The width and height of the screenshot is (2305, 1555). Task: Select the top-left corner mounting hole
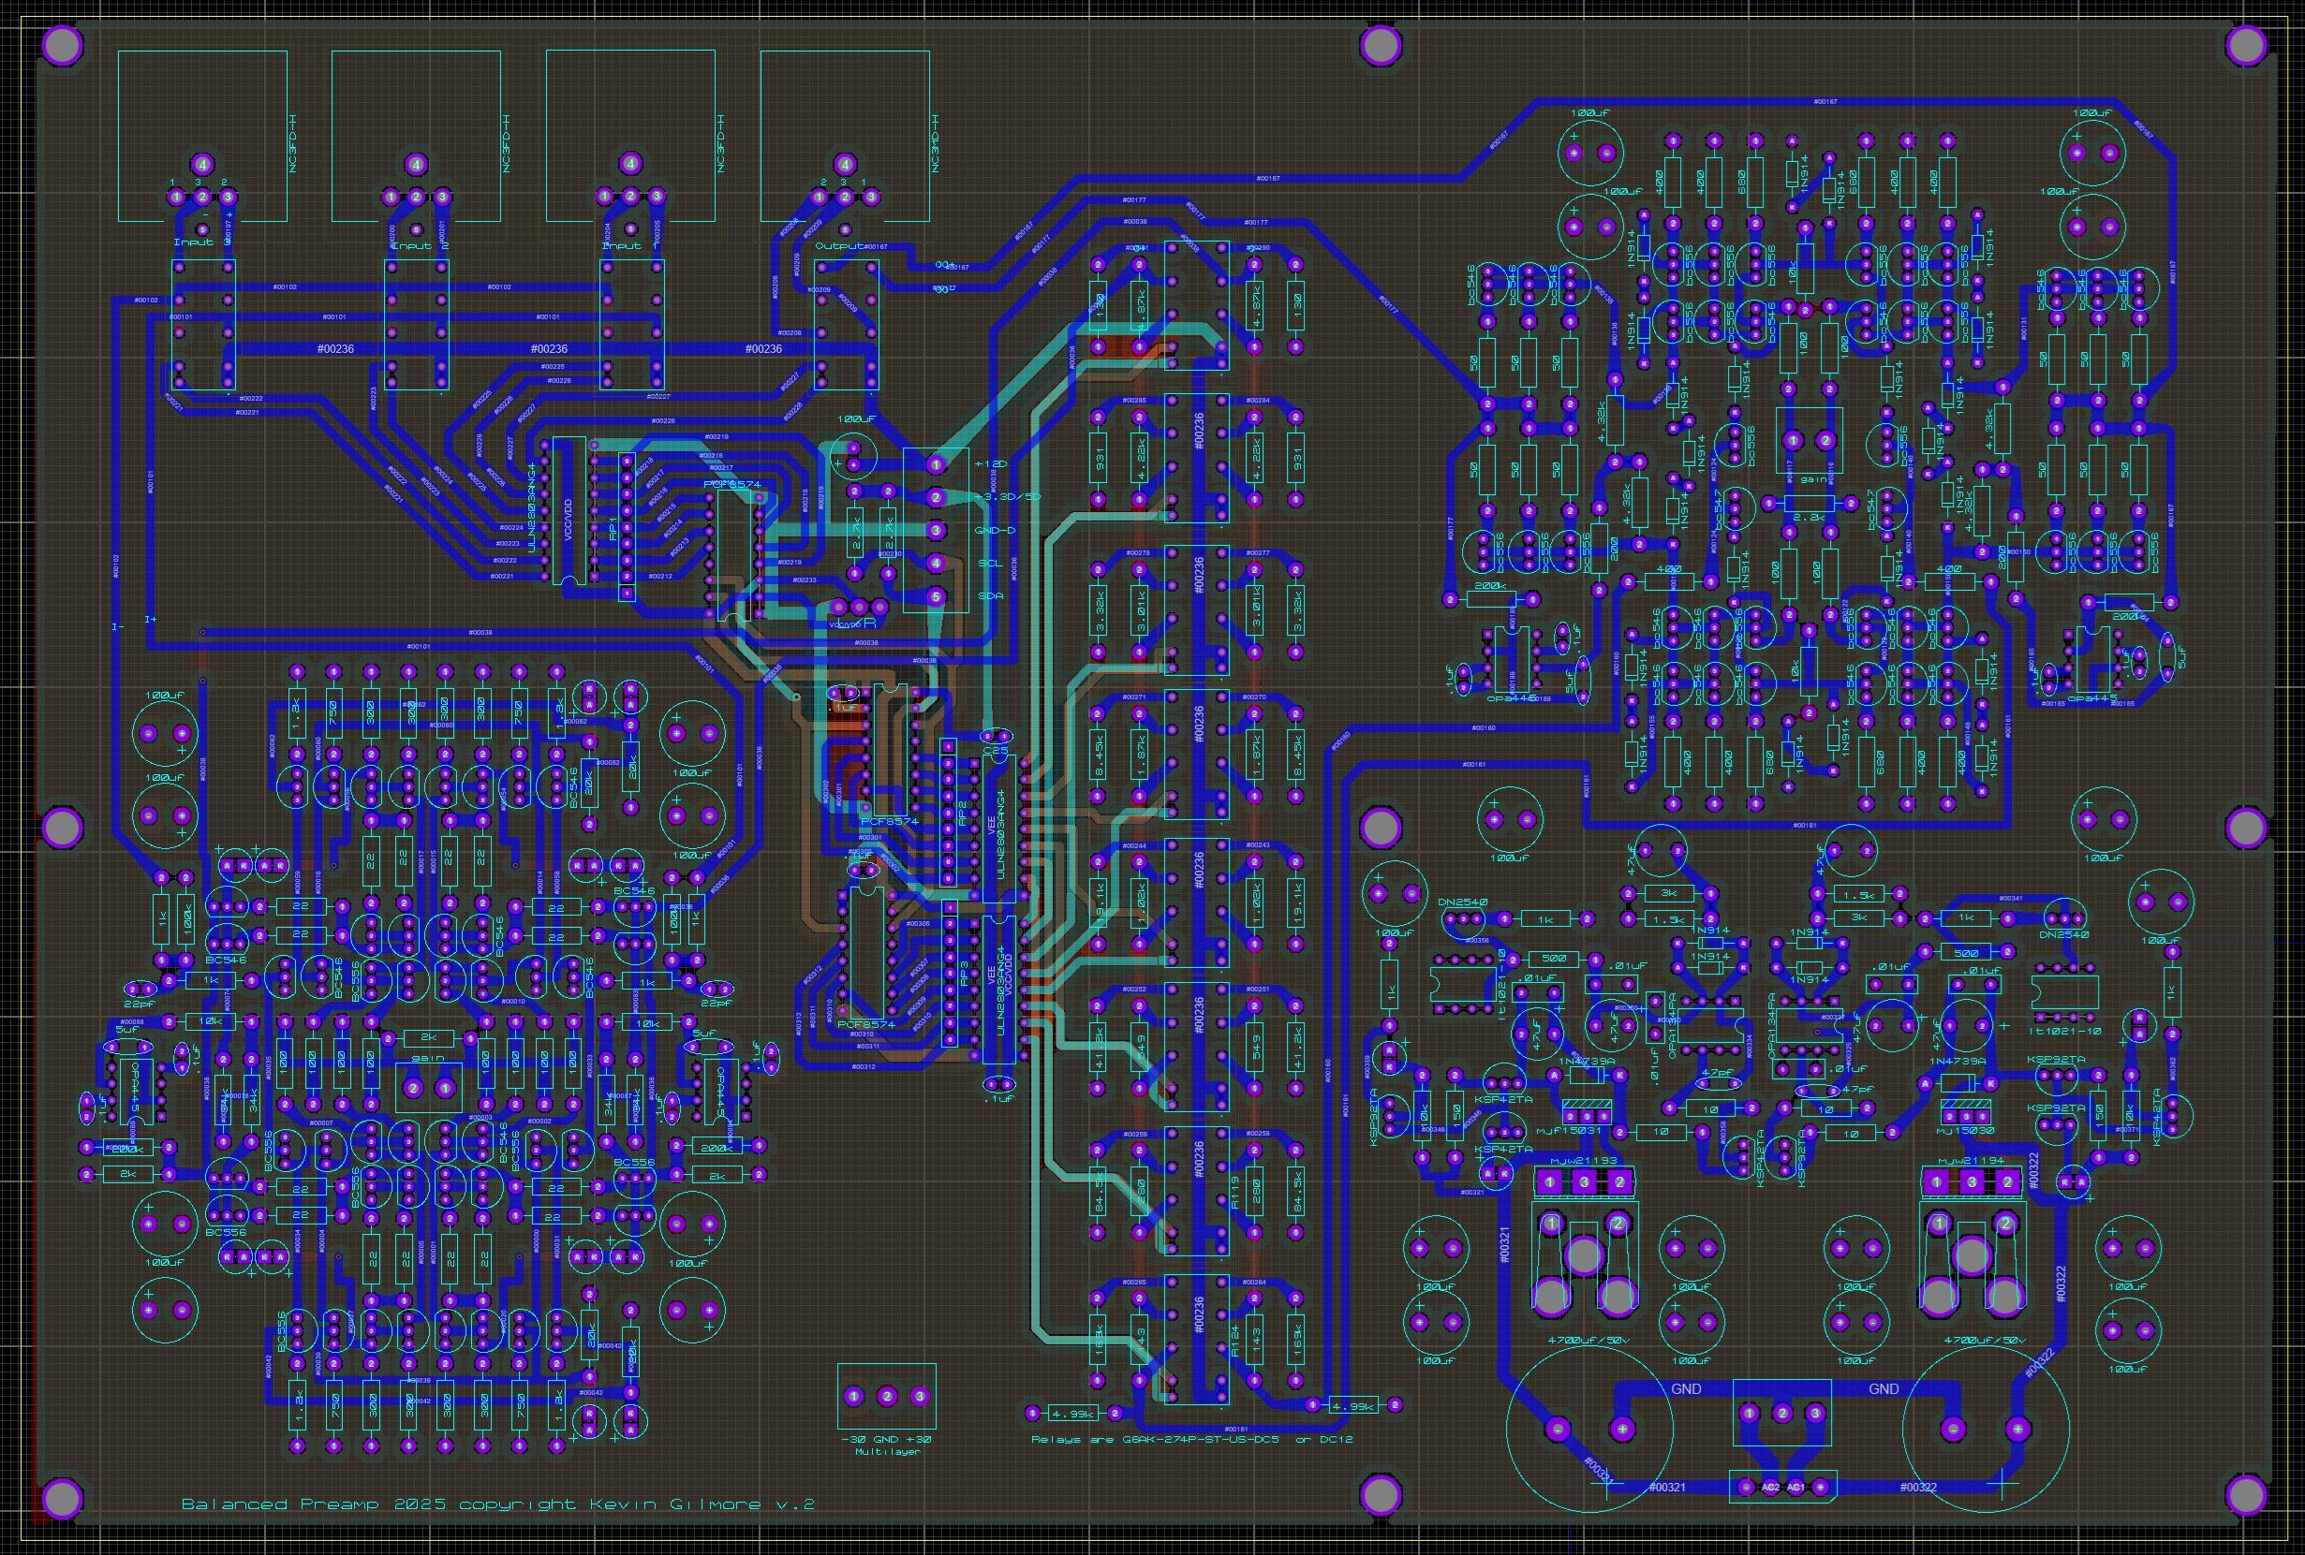pyautogui.click(x=63, y=45)
